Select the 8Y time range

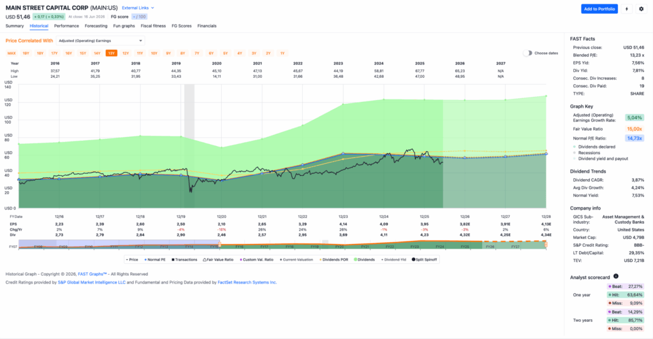point(182,54)
